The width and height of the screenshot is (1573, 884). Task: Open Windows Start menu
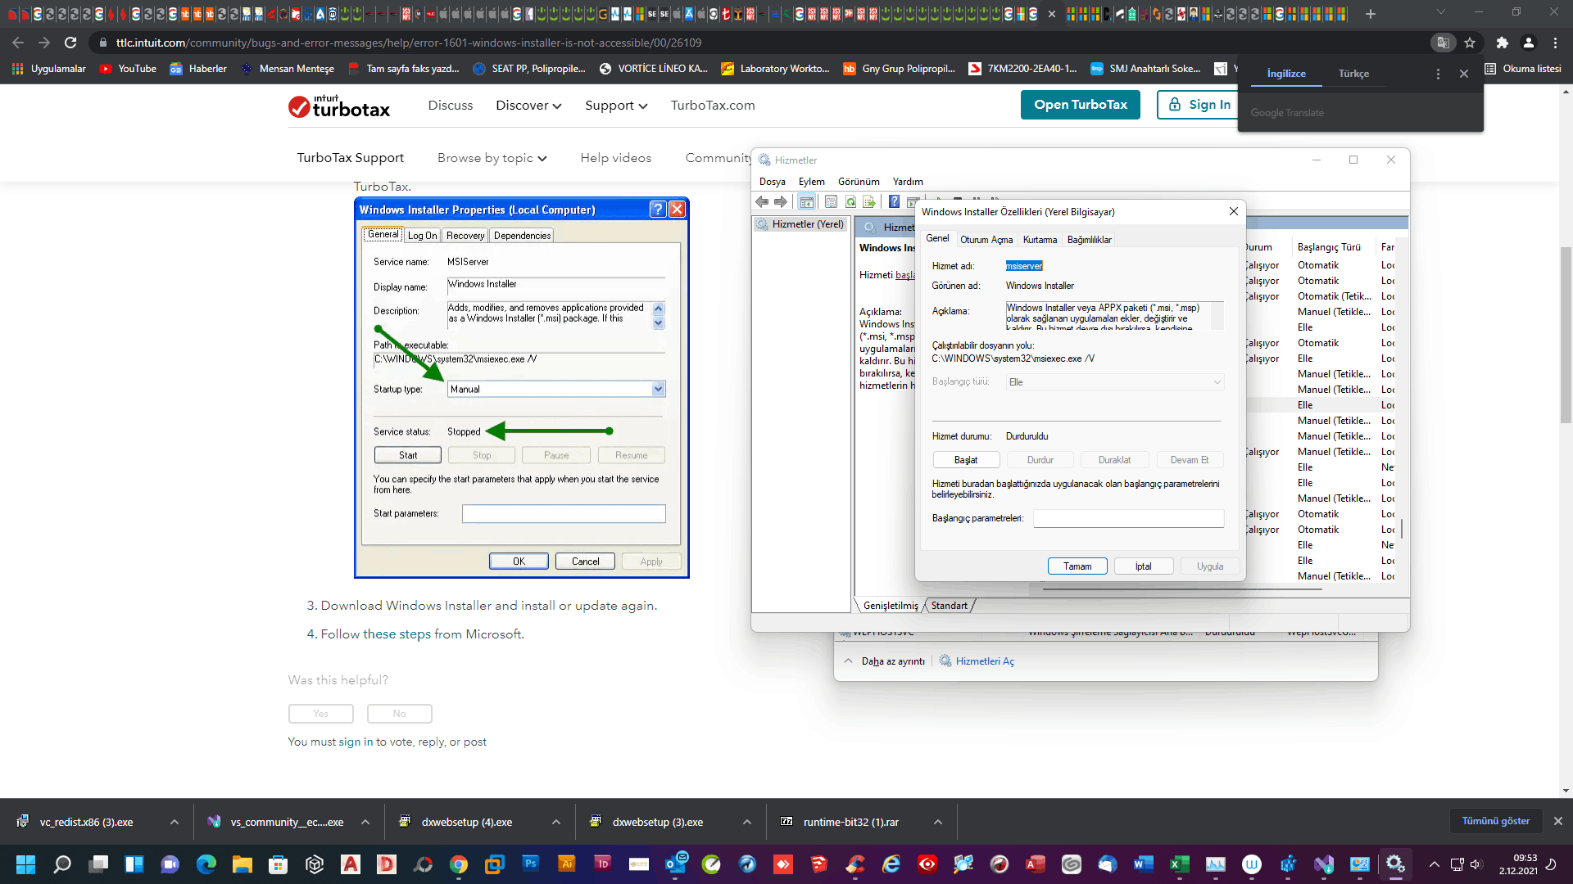tap(25, 864)
